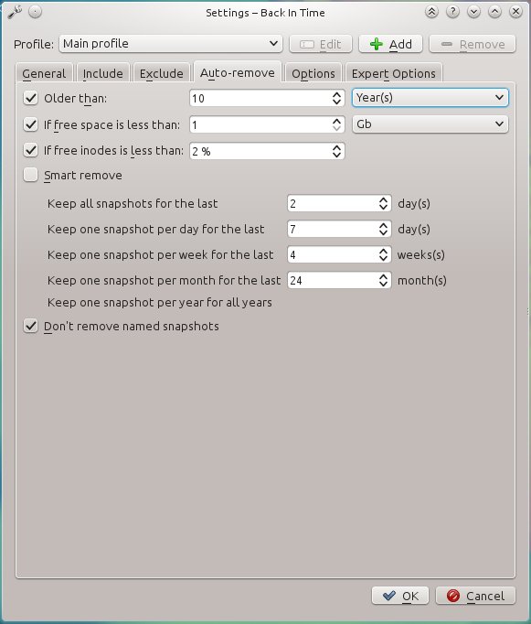
Task: Add a new profile with the Add button
Action: pos(390,44)
